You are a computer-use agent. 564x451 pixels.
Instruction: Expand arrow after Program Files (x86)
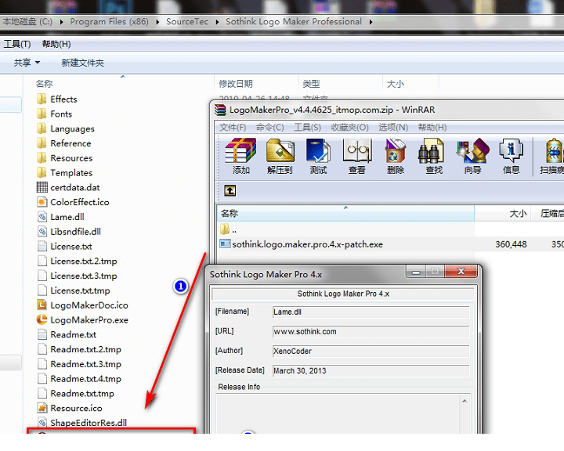[x=157, y=22]
